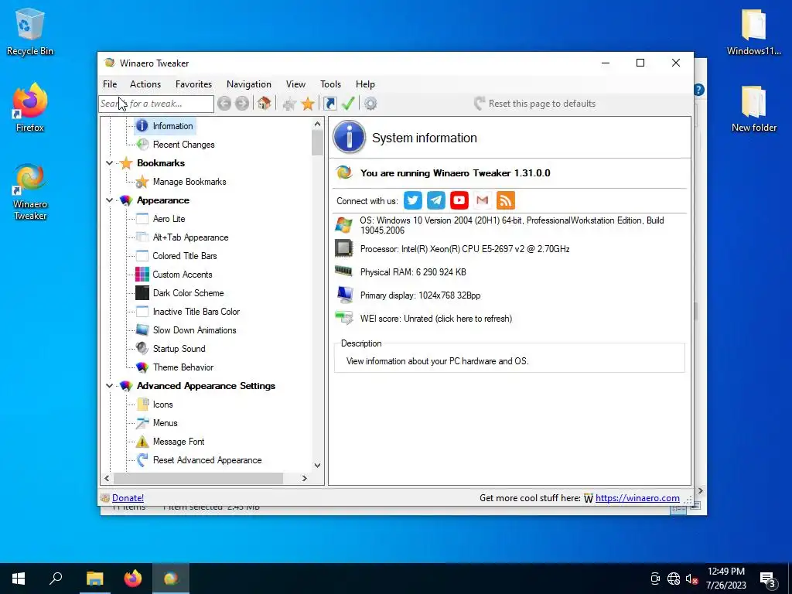Click Reset this page to defaults

[535, 104]
